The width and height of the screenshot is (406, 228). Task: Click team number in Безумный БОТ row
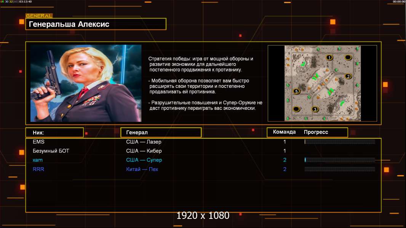pos(285,151)
